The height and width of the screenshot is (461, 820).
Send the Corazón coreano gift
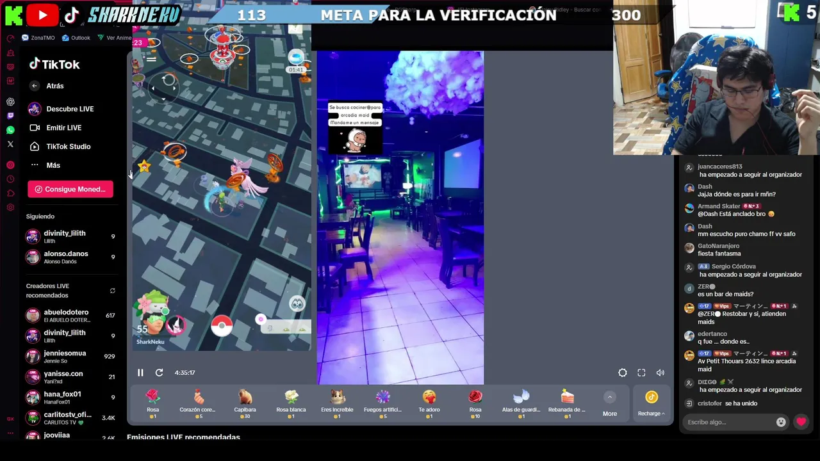point(199,404)
